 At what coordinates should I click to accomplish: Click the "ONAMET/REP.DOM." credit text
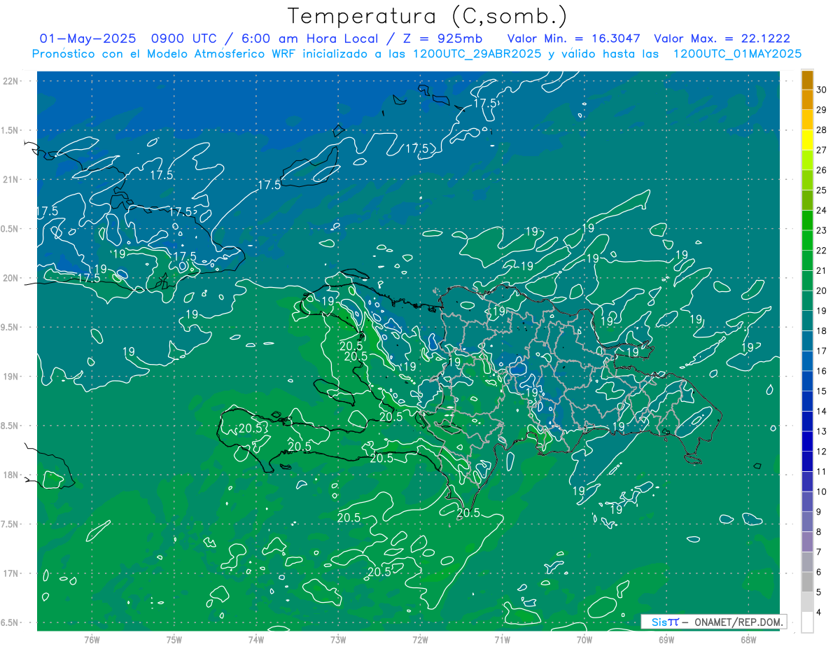738,622
